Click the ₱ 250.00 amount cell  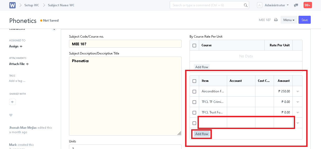283,91
